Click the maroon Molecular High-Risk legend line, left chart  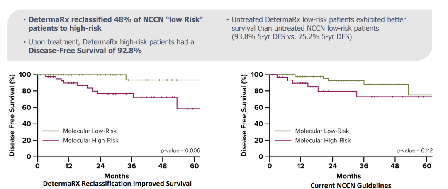(x=51, y=141)
